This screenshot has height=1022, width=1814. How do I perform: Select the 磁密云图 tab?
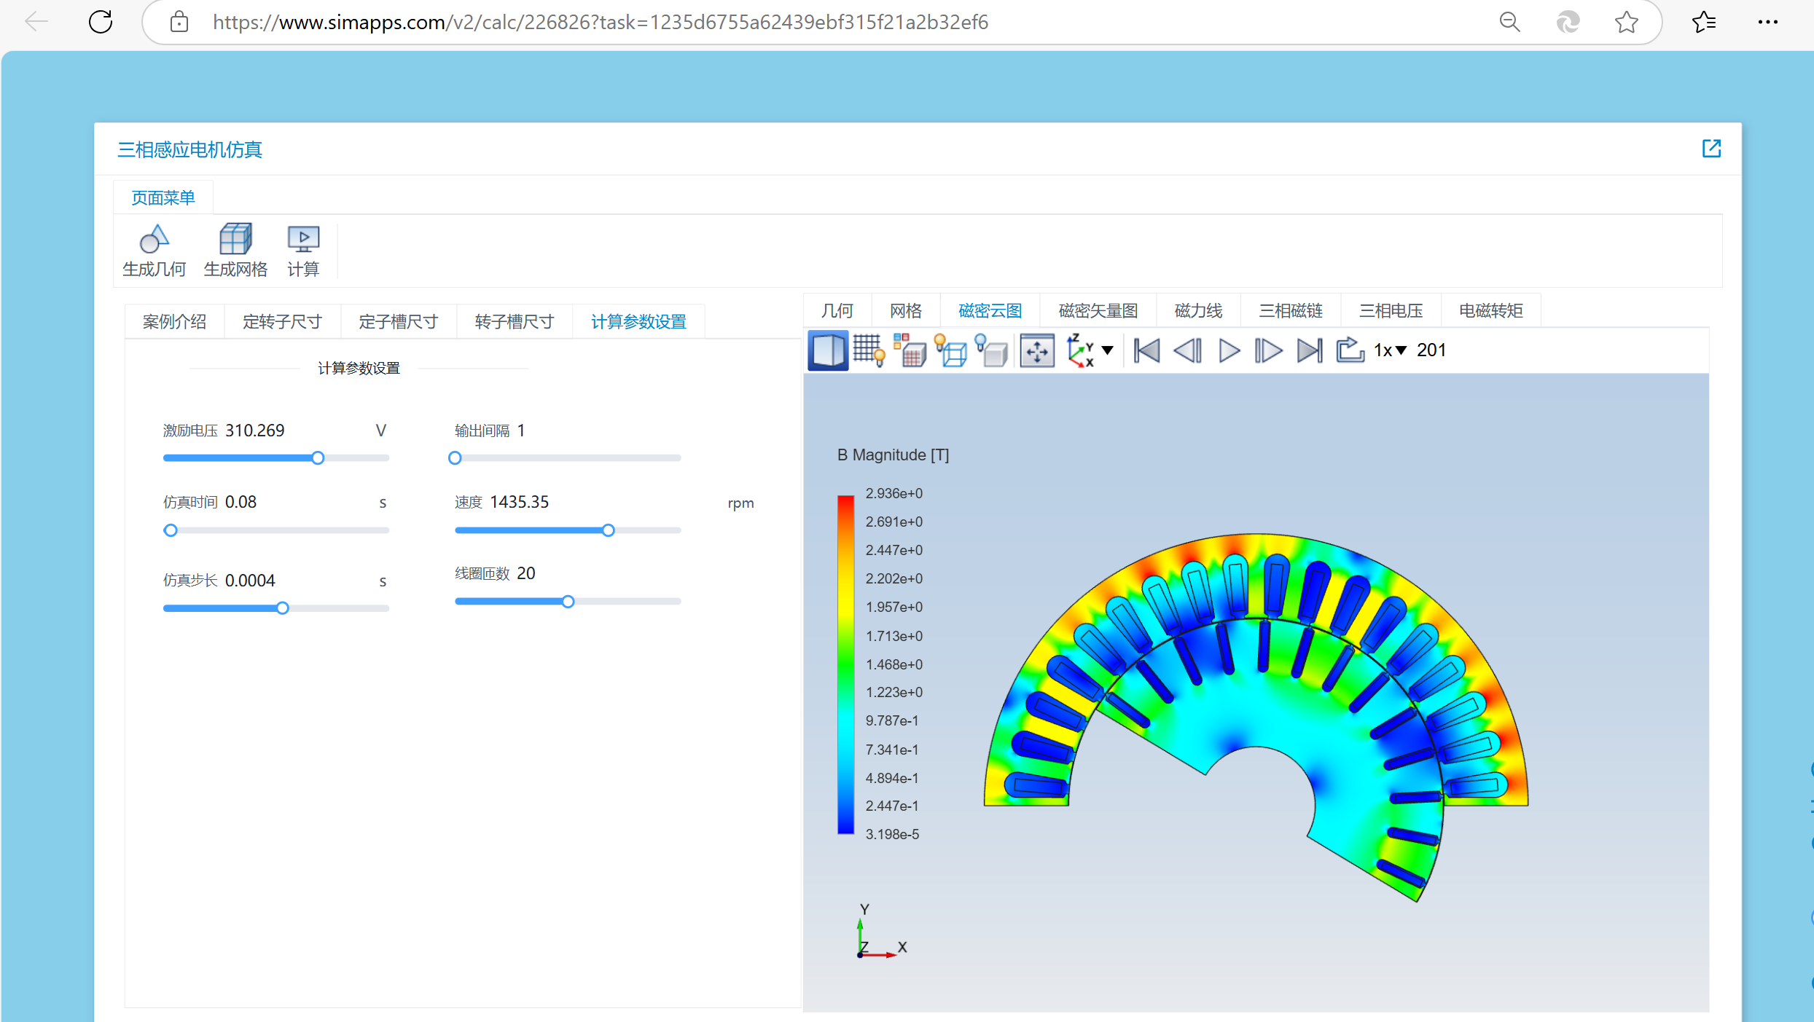click(990, 311)
